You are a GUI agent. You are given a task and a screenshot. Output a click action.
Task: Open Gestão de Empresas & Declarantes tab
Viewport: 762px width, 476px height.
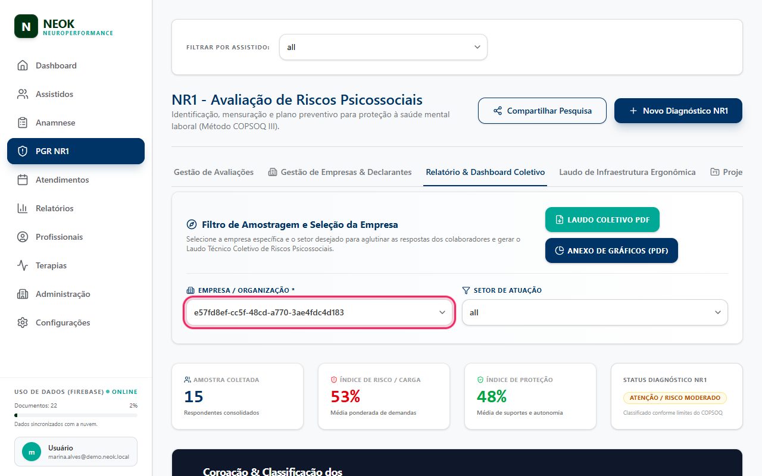(x=339, y=172)
